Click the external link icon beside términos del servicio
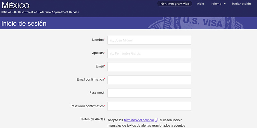Screen dimensions: 257x128 (x=156, y=120)
